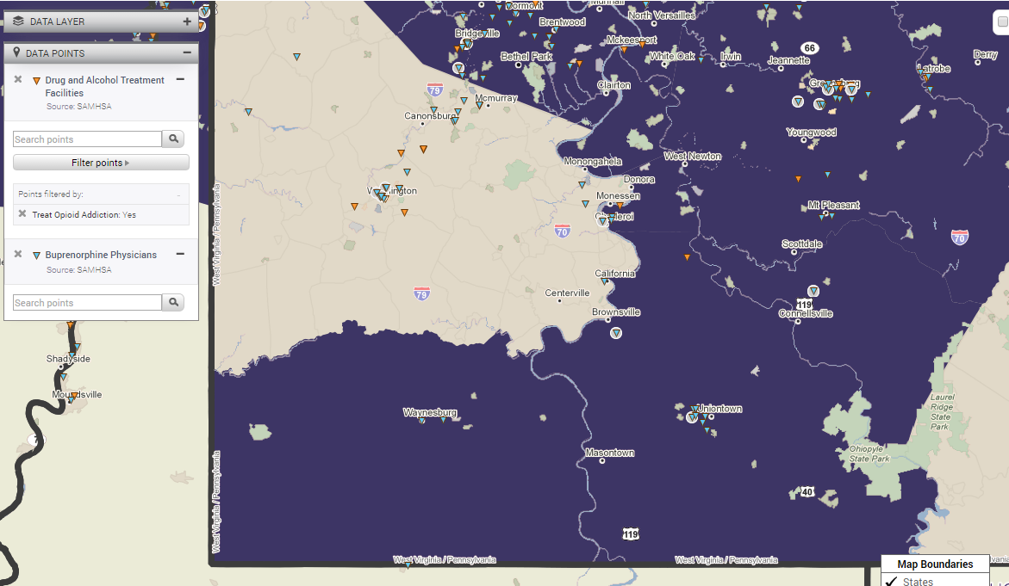Open the Filter points menu
The image size is (1009, 586).
coord(101,163)
